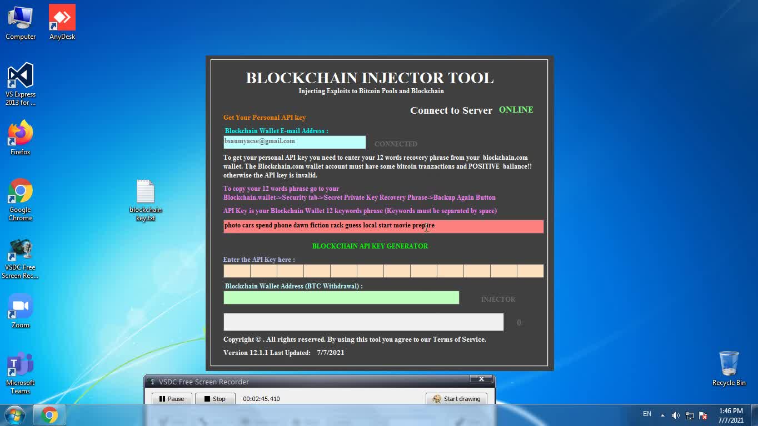Click Start drawing in VSDC recorder
758x426 pixels.
tap(456, 399)
